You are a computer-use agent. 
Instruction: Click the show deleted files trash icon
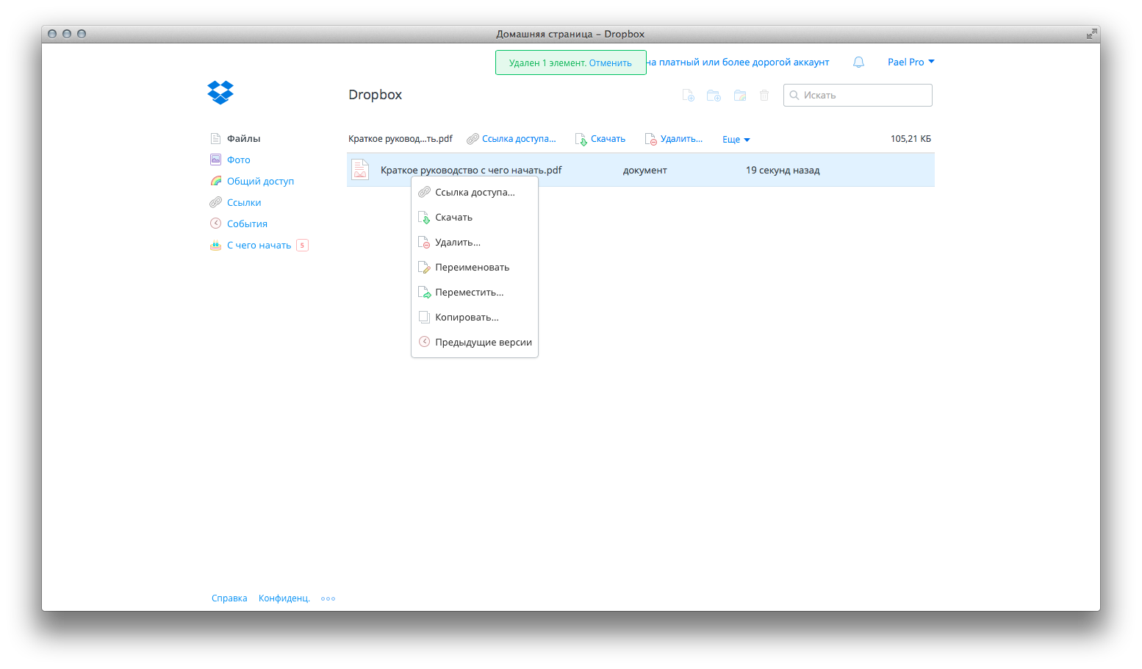click(764, 96)
